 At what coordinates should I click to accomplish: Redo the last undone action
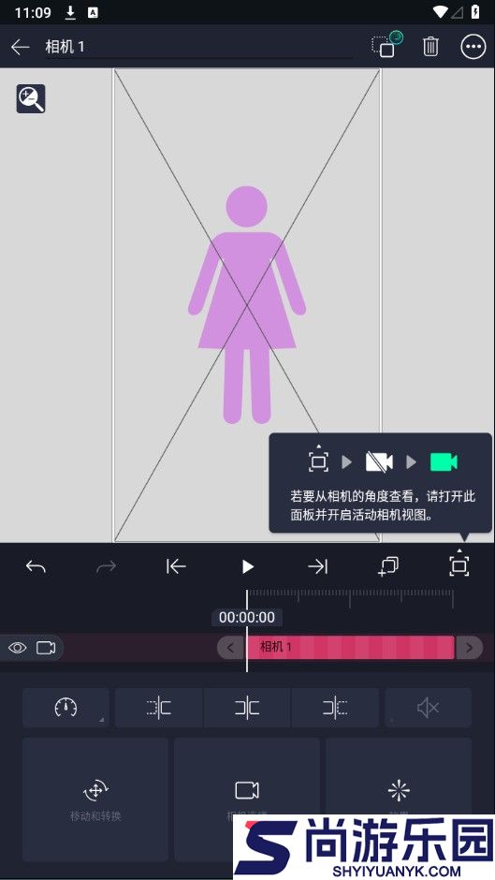coord(106,566)
